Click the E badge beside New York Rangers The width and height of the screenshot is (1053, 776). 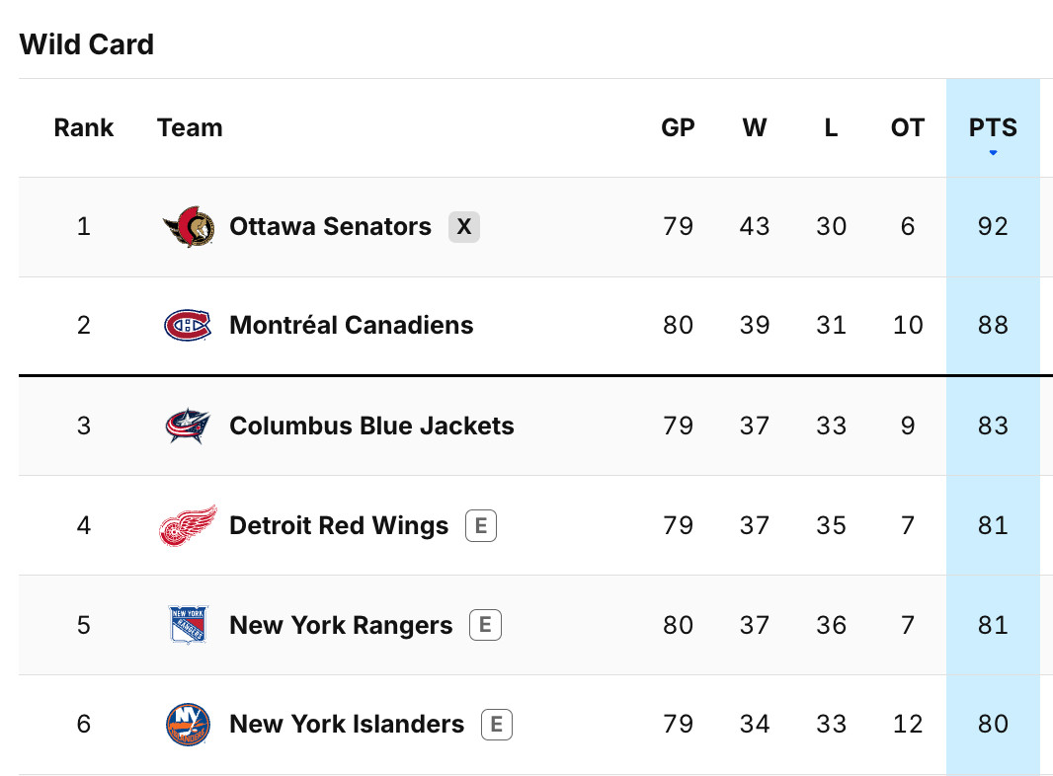click(x=486, y=625)
